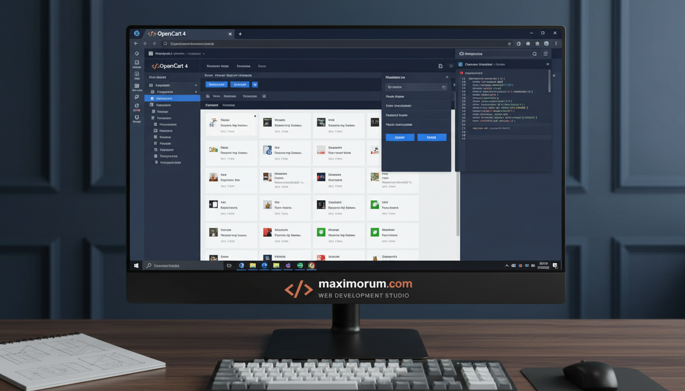Click the OpenCart 4 logo in admin header
The image size is (685, 391).
[170, 66]
